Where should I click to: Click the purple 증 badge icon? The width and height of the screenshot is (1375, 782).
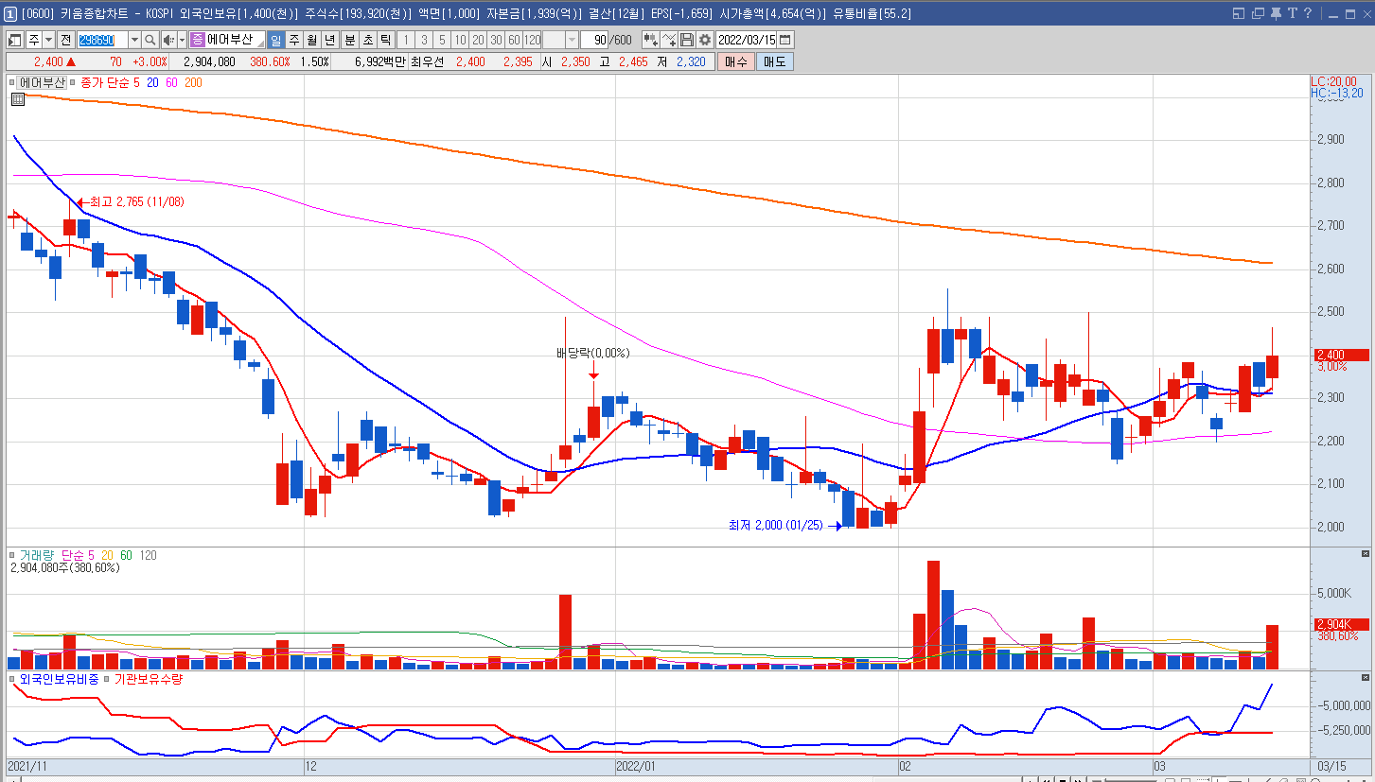[198, 40]
